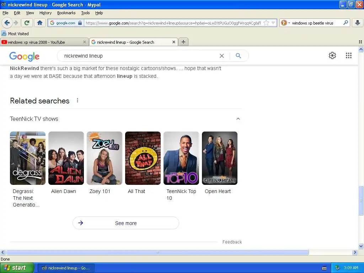Image resolution: width=364 pixels, height=273 pixels.
Task: Click the horizontal scrollbar right arrow
Action: tap(355, 252)
